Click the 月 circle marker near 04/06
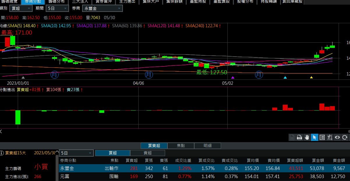Screen dimensions: 350x181 (x=149, y=75)
